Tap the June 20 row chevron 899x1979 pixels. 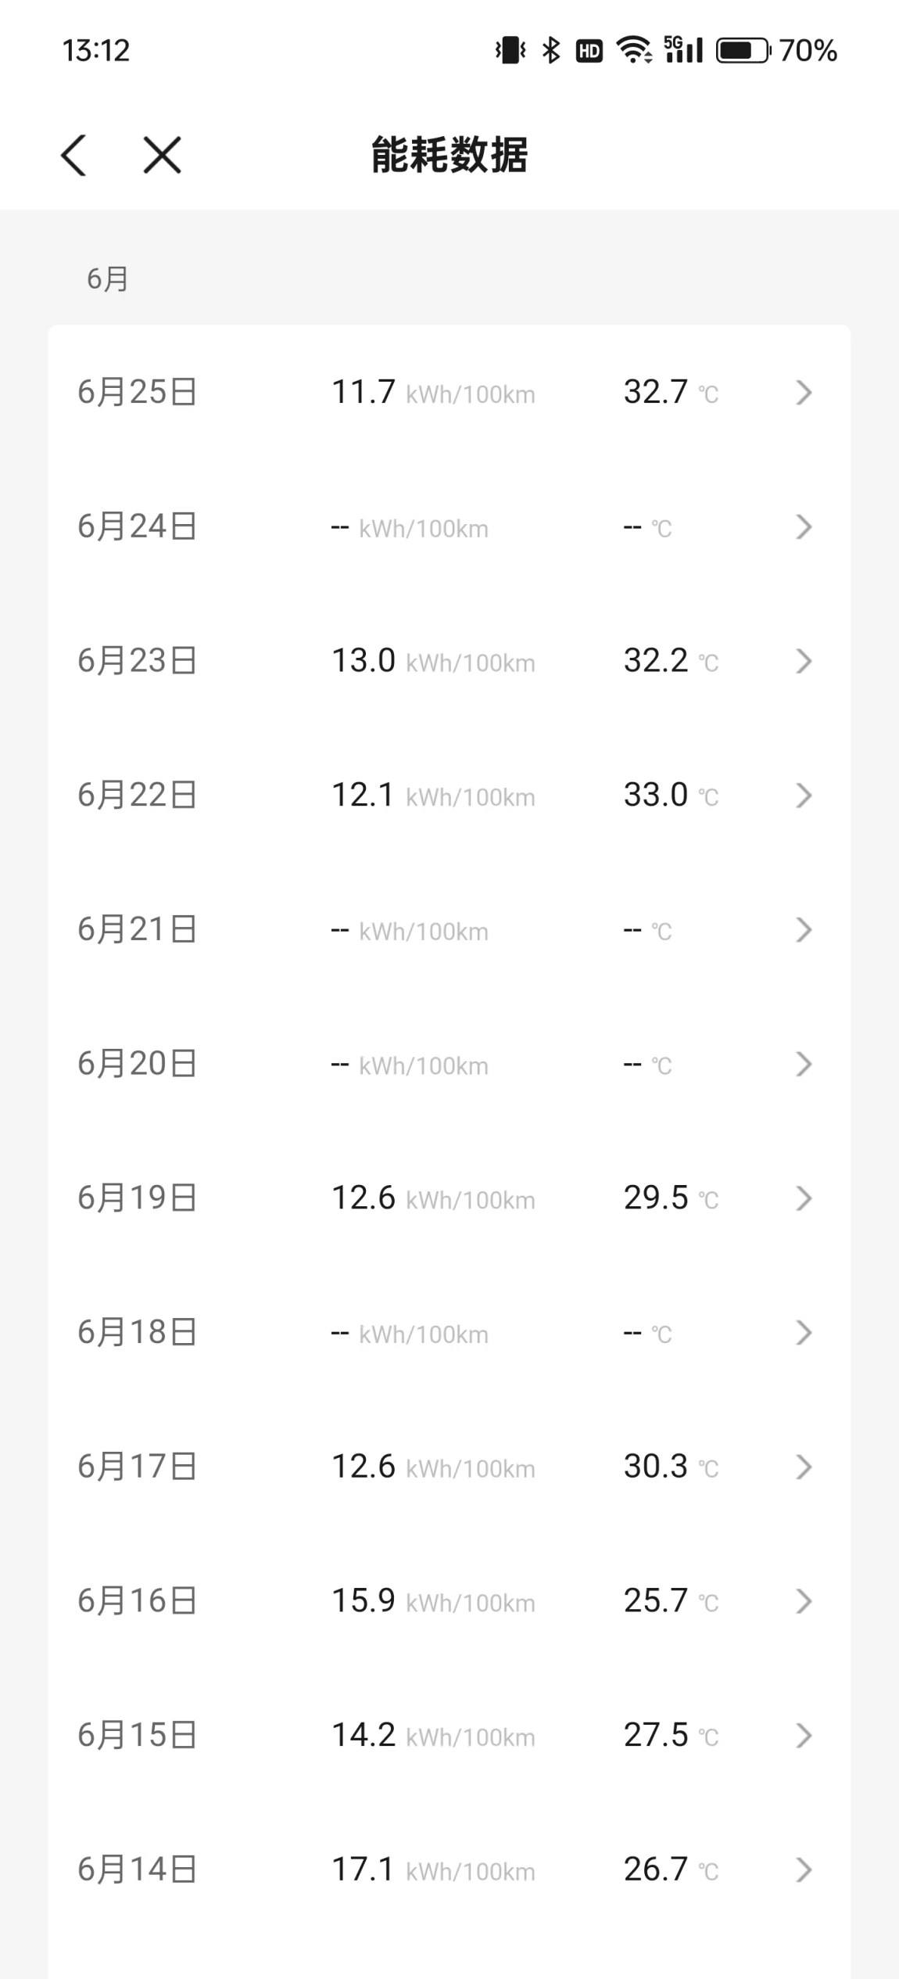(x=804, y=1064)
